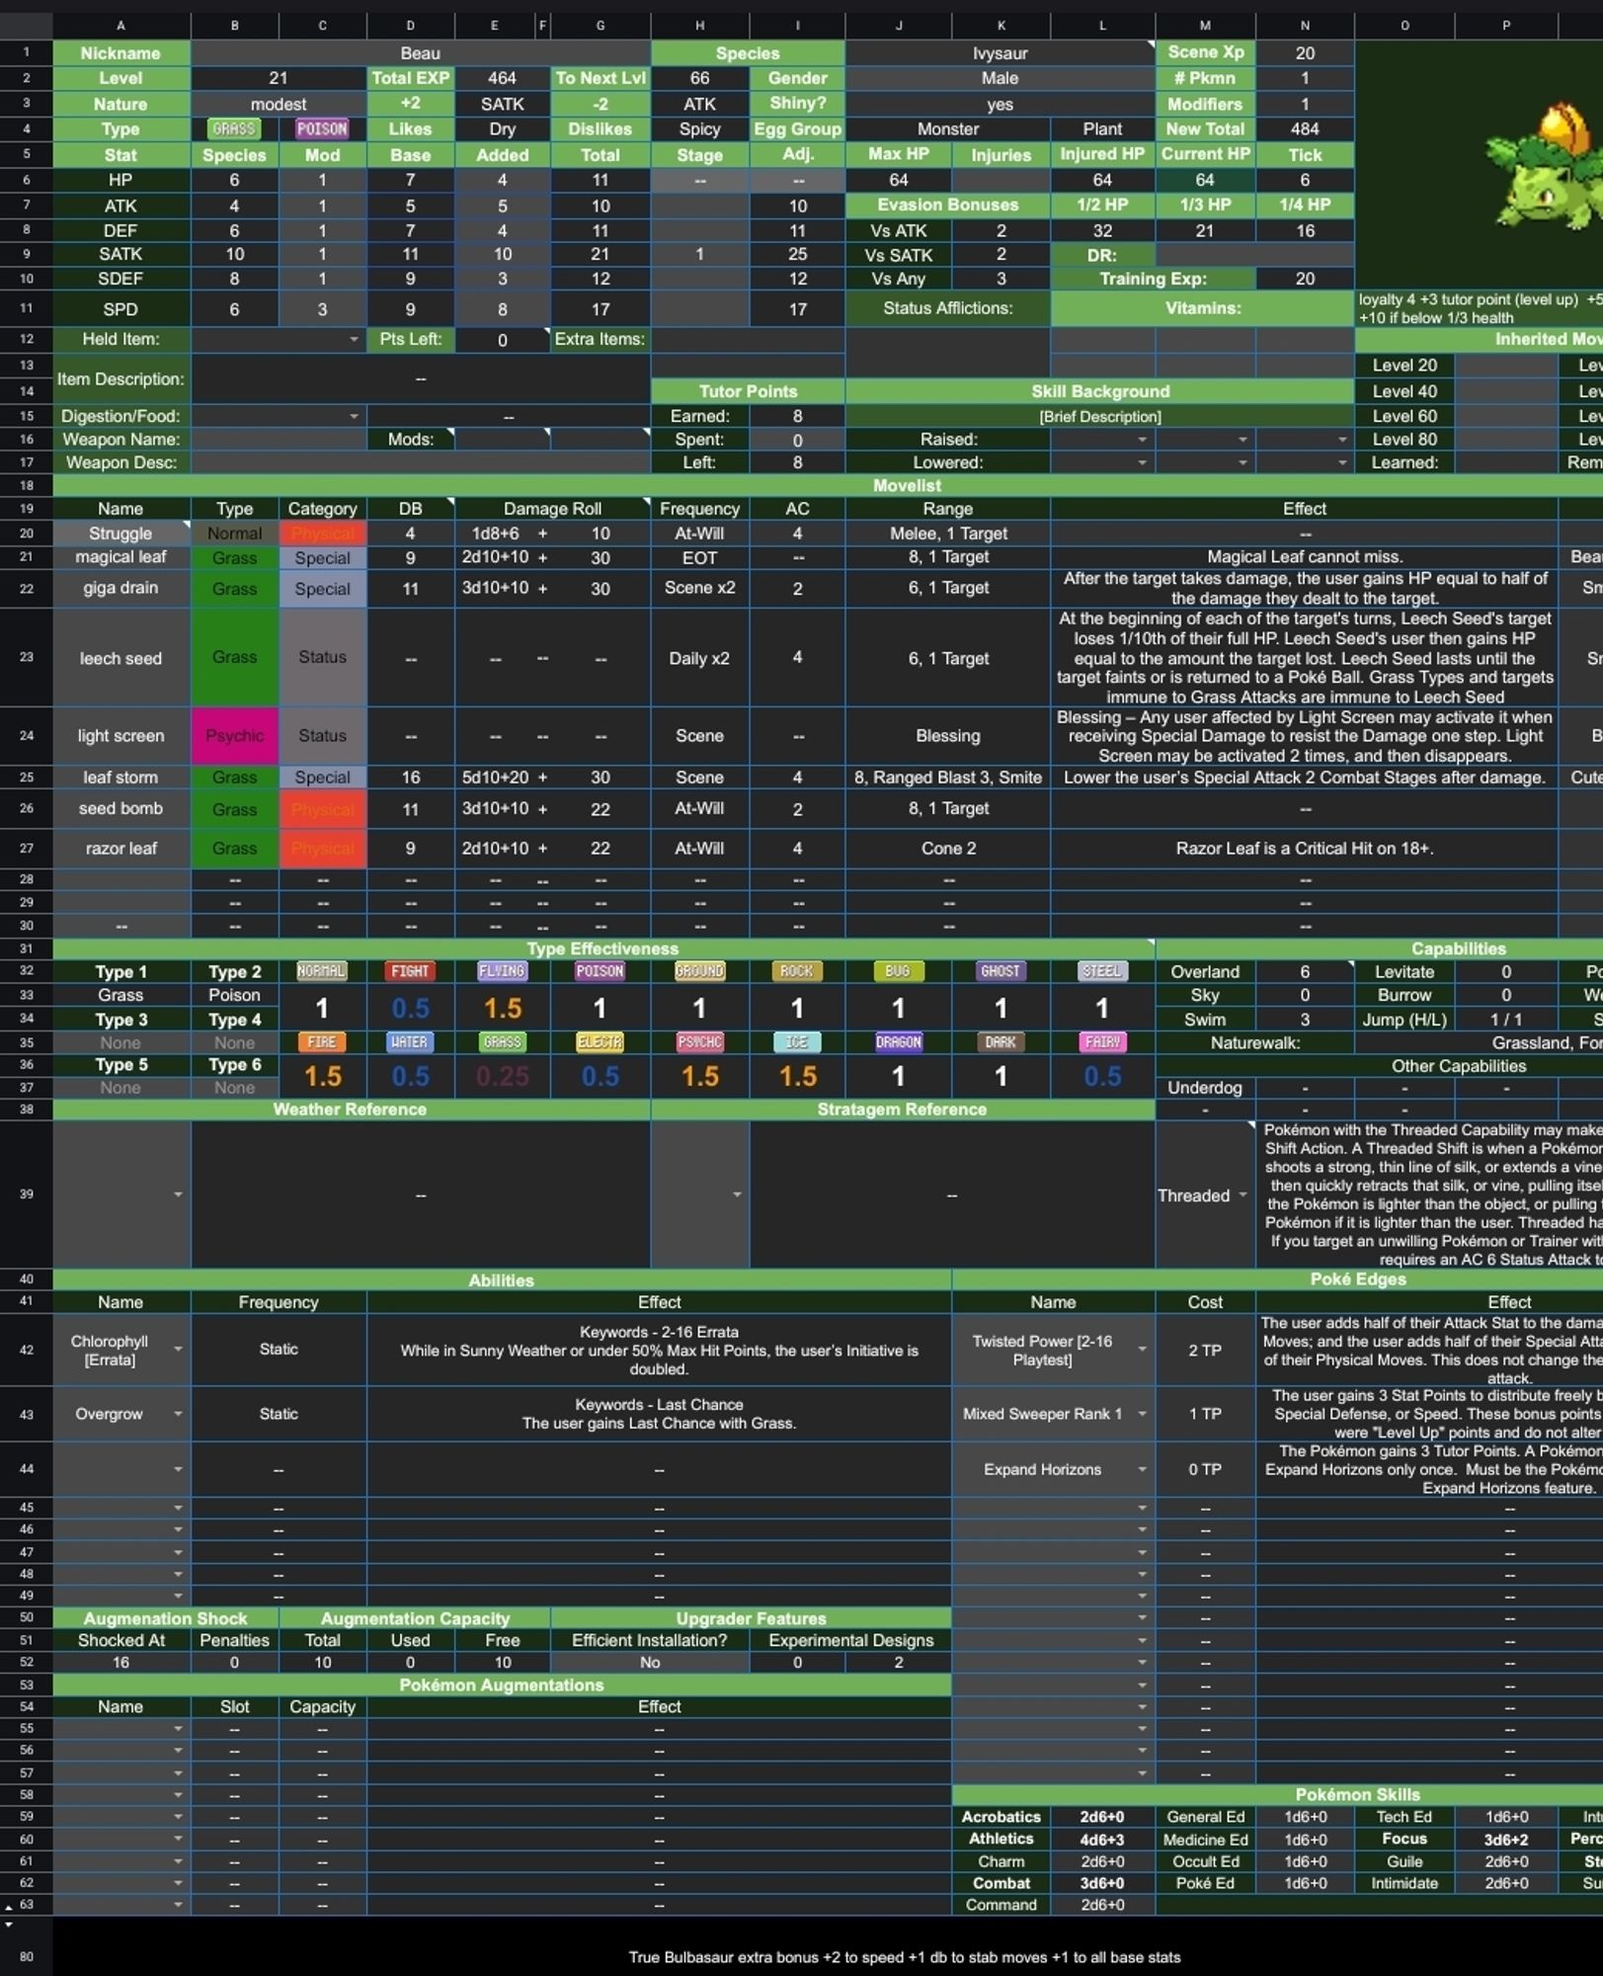Click the Shiny? value 'yes'

1001,104
